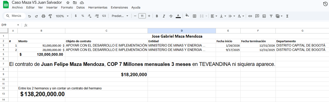Open the Herramientas menu
Screen dimensions: 329x102
point(98,7)
